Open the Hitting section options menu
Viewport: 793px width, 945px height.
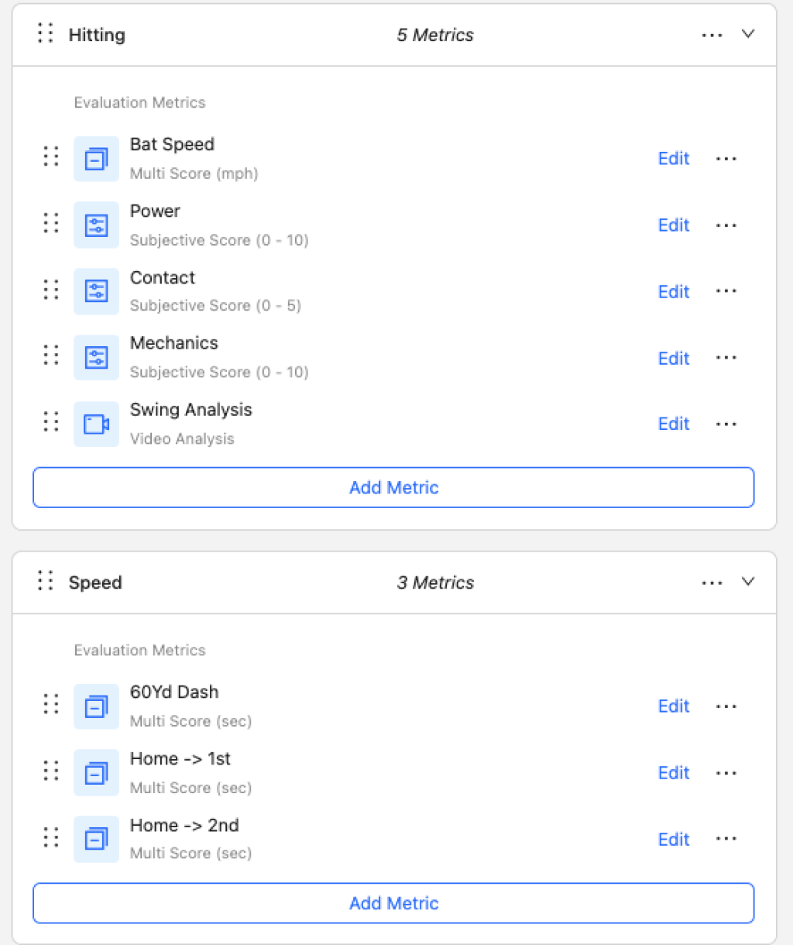pyautogui.click(x=712, y=35)
